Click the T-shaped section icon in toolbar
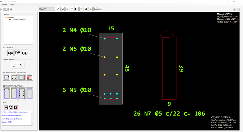 click(77, 9)
